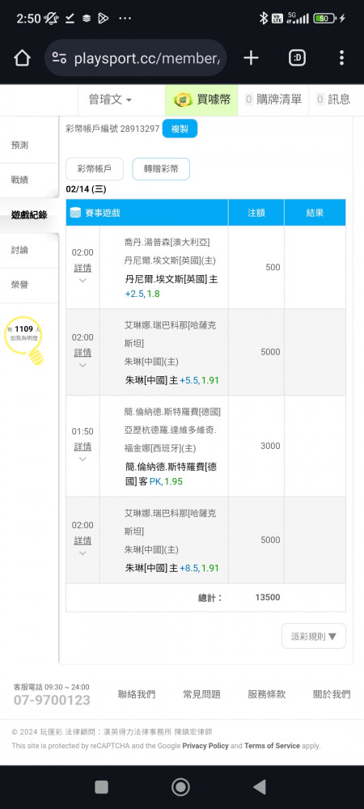
Task: Expand the 派彩規則 dropdown
Action: [314, 636]
